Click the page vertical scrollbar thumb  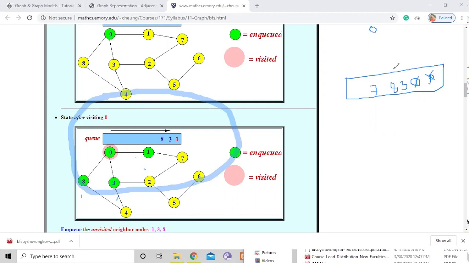(466, 89)
